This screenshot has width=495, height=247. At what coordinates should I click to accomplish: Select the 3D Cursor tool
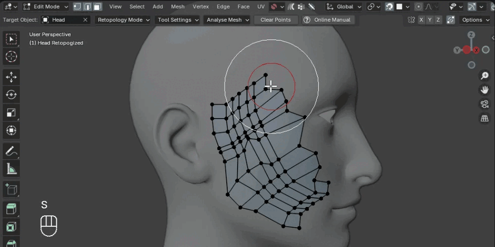(11, 56)
